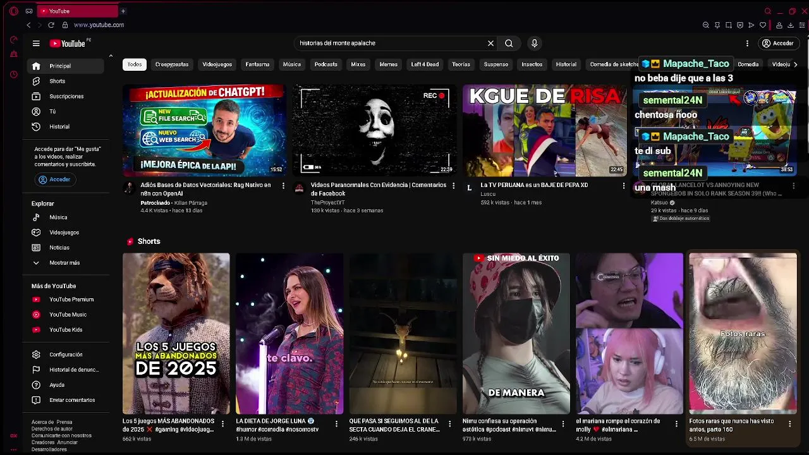Open Suscripciones in the sidebar
The image size is (809, 455).
[x=65, y=96]
